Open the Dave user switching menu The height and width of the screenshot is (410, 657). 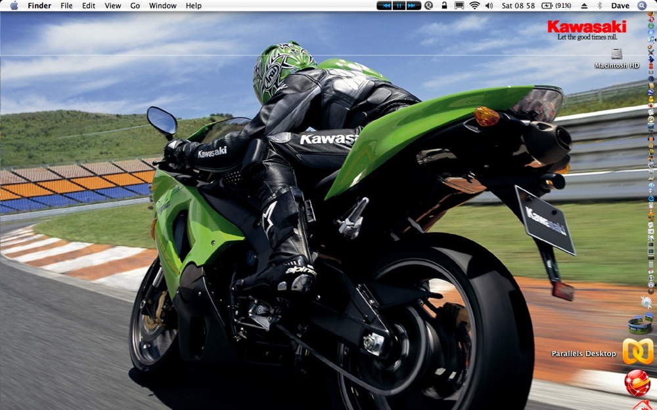(620, 5)
